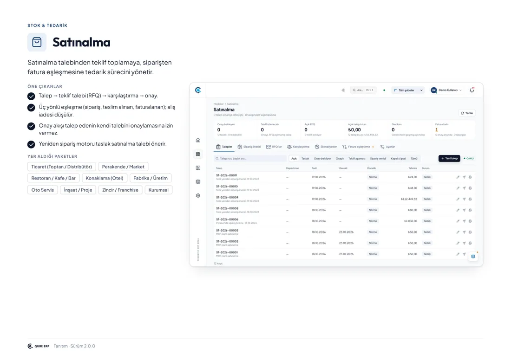Image resolution: width=511 pixels, height=361 pixels.
Task: Print request ST-2026-00011
Action: (x=470, y=177)
